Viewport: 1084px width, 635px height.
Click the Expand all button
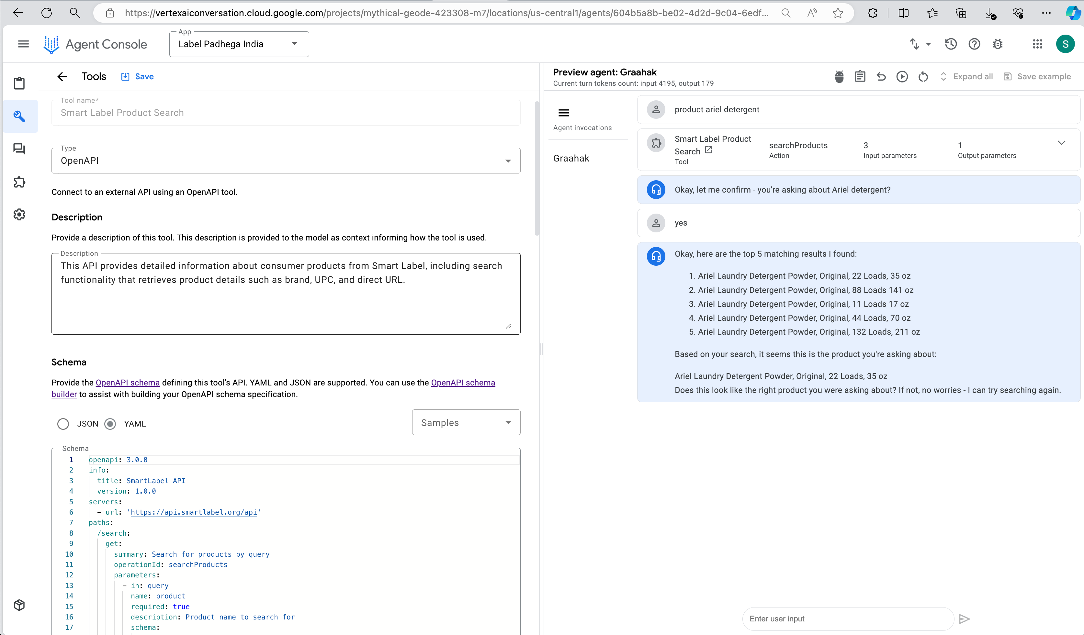966,76
